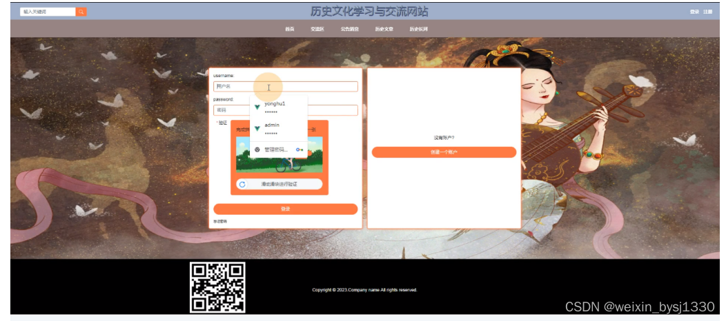Viewport: 726px width, 321px height.
Task: Select saved account admin
Action: (x=278, y=129)
